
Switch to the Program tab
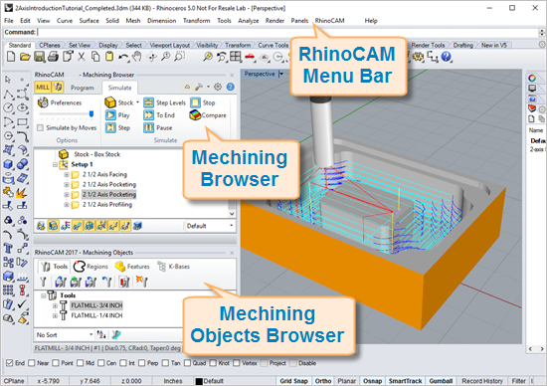83,88
